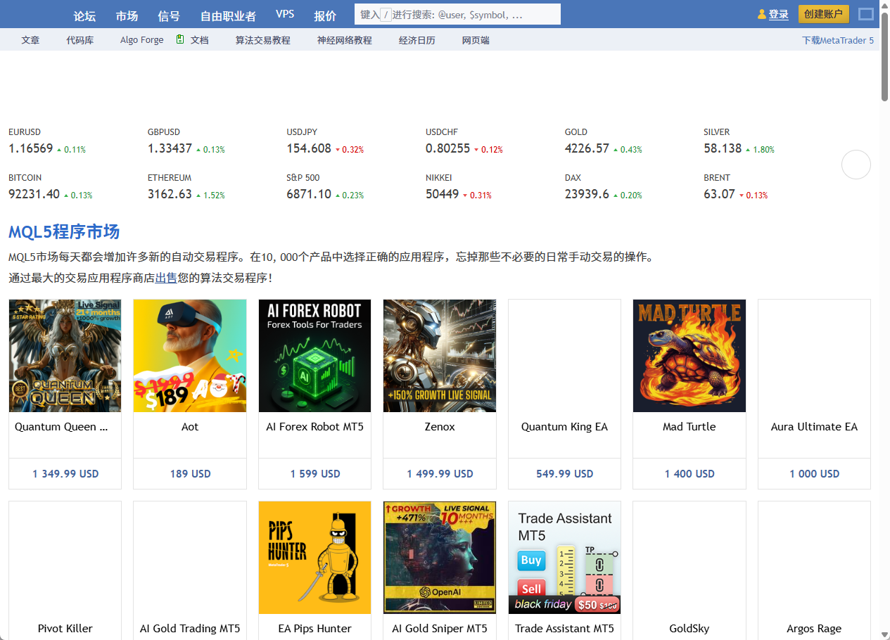Screen dimensions: 890x640
Task: Open the 代码库 page
Action: [x=80, y=40]
